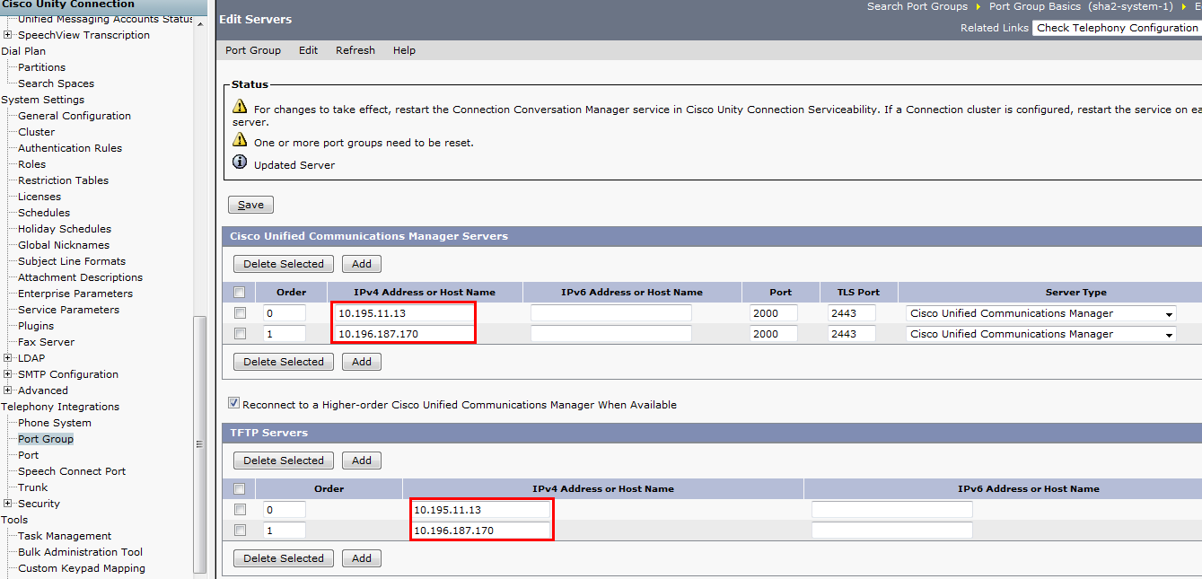The width and height of the screenshot is (1202, 579).
Task: Click Add below the CUCM servers table
Action: (x=362, y=362)
